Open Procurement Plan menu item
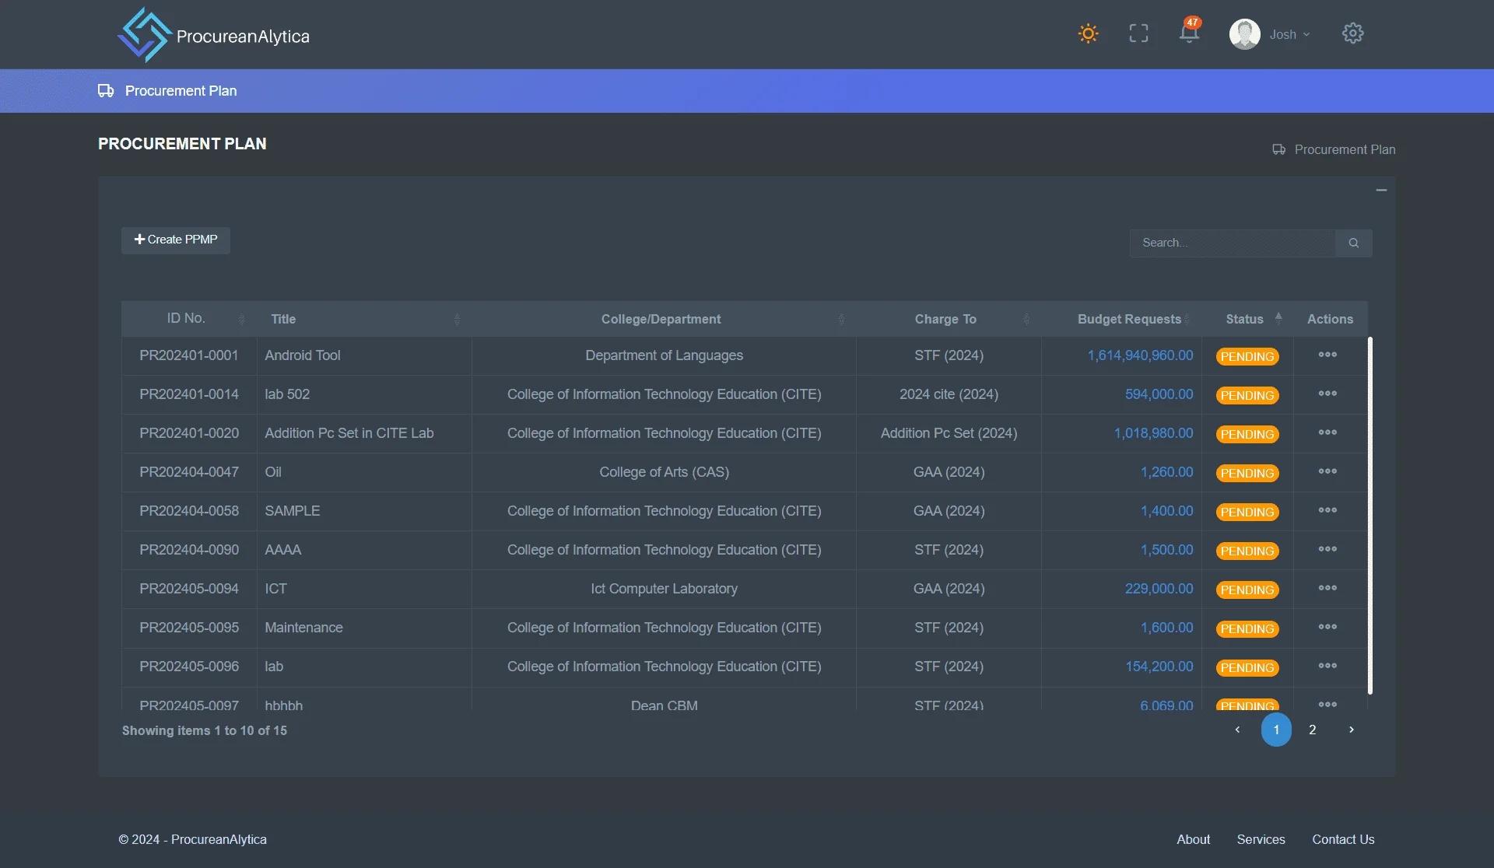This screenshot has width=1494, height=868. click(x=181, y=91)
